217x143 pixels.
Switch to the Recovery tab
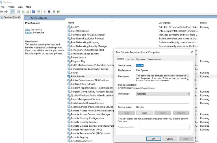(x=140, y=59)
